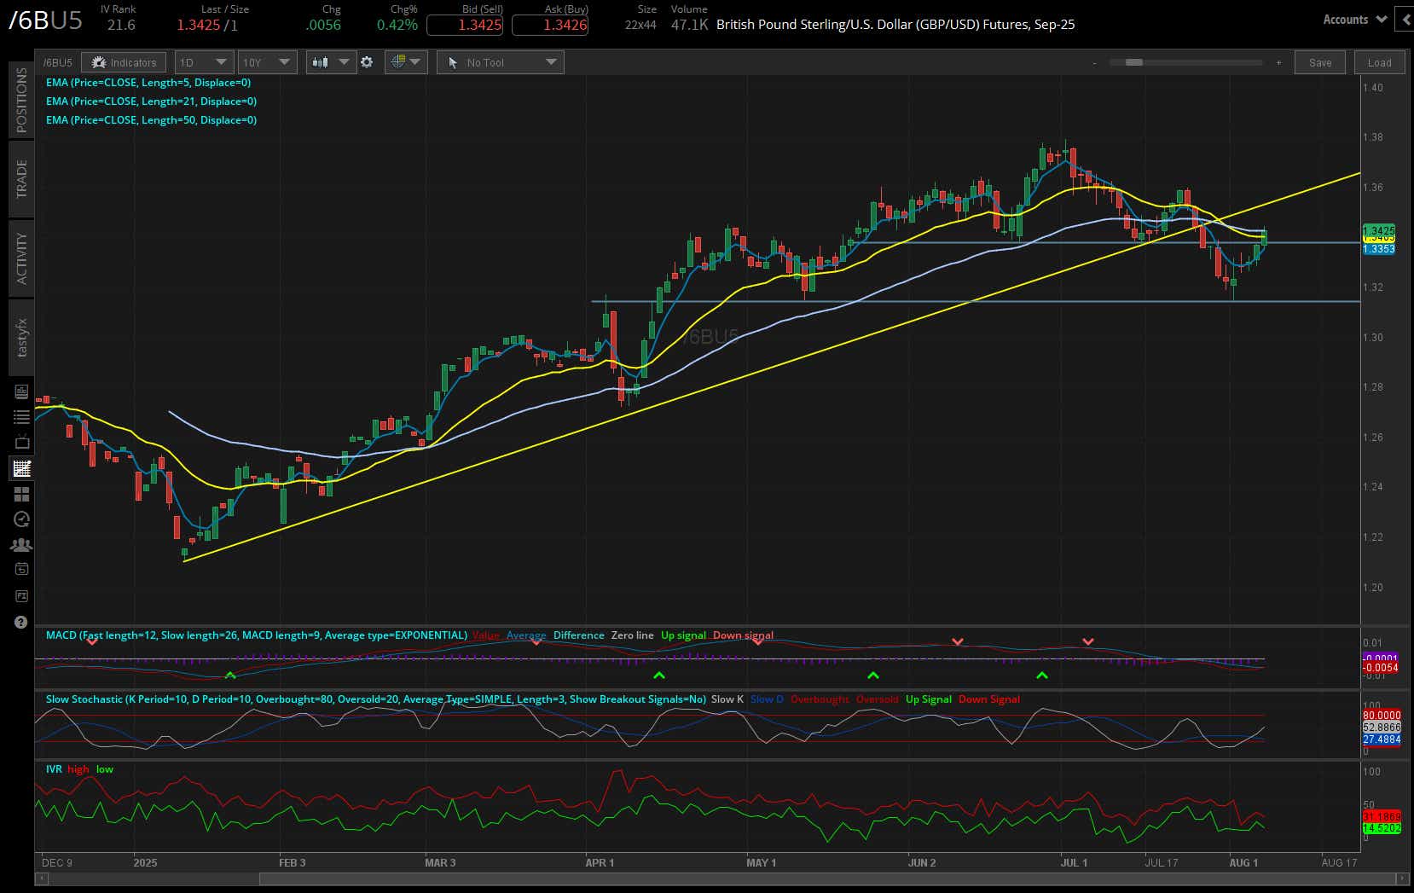Viewport: 1414px width, 893px height.
Task: Open the TRADE side tab
Action: coord(21,179)
